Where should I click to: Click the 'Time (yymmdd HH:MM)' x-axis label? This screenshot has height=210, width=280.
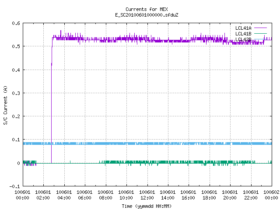(147, 206)
